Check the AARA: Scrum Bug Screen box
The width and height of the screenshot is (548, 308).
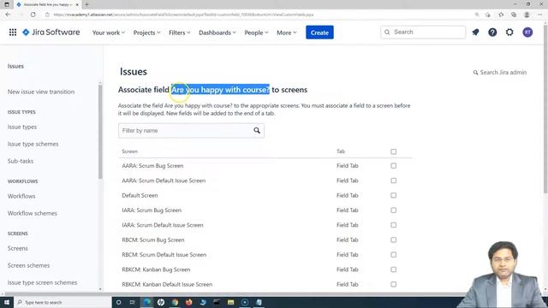click(394, 166)
